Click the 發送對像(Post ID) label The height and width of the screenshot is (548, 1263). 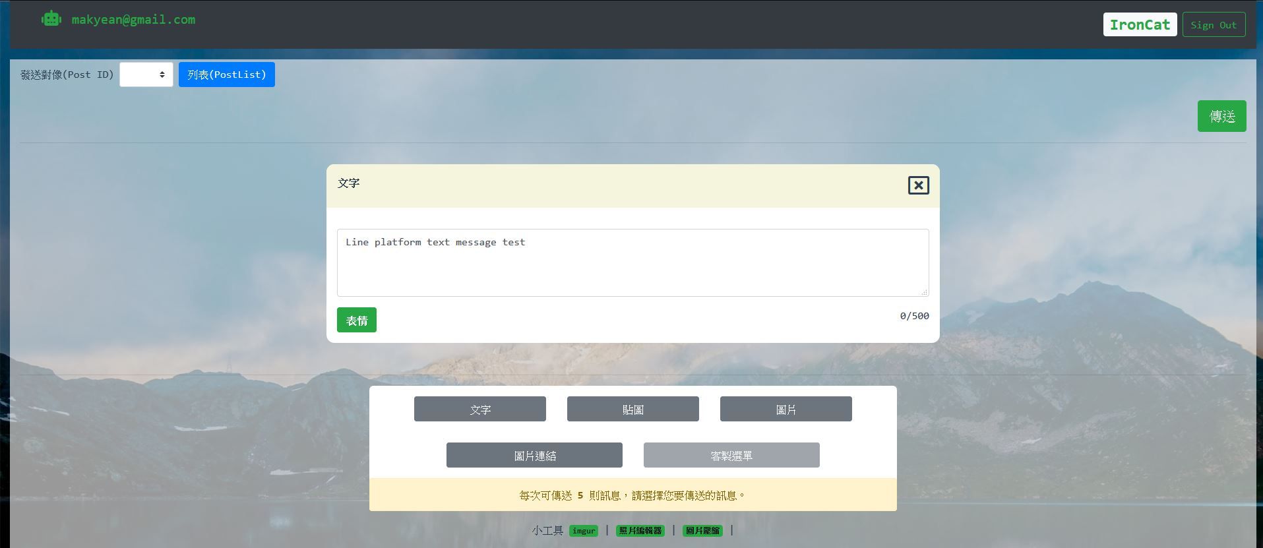(67, 75)
